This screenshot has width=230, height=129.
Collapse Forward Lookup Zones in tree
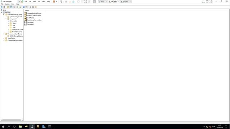point(4,15)
